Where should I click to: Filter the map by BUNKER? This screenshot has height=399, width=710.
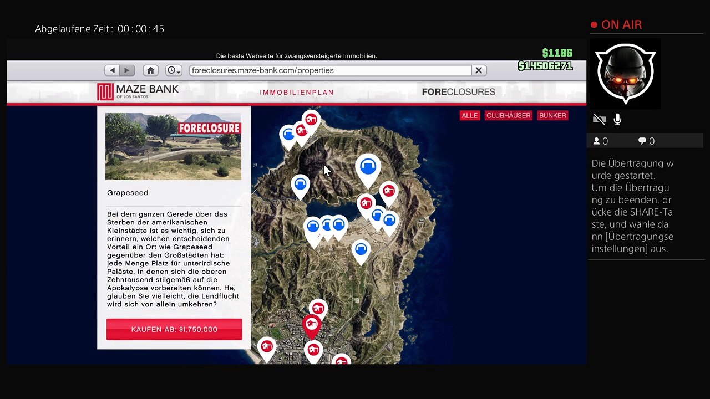click(x=552, y=115)
